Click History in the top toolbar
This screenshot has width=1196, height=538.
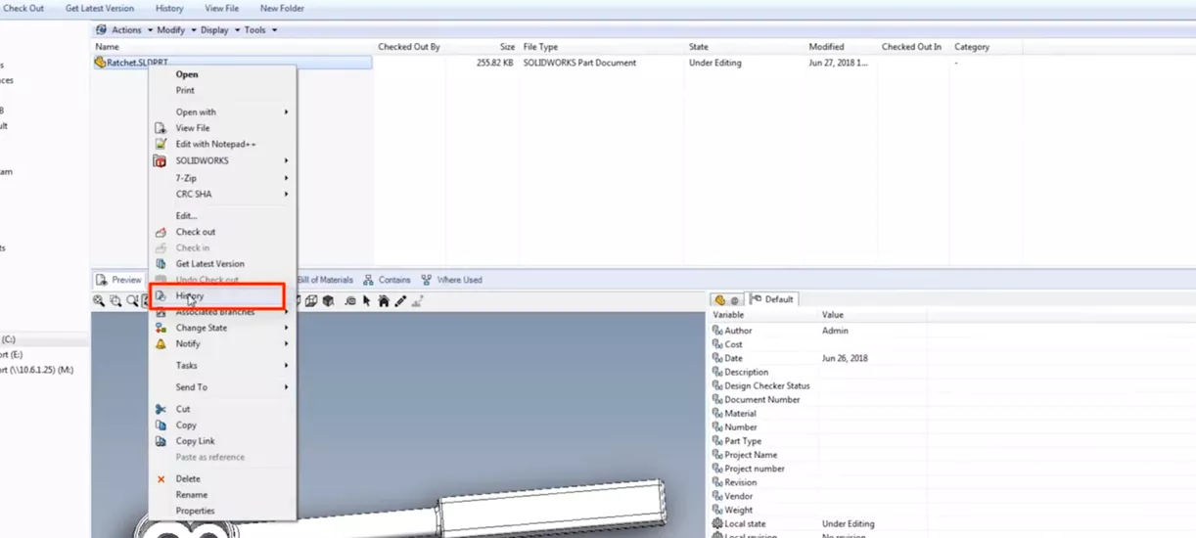coord(169,8)
